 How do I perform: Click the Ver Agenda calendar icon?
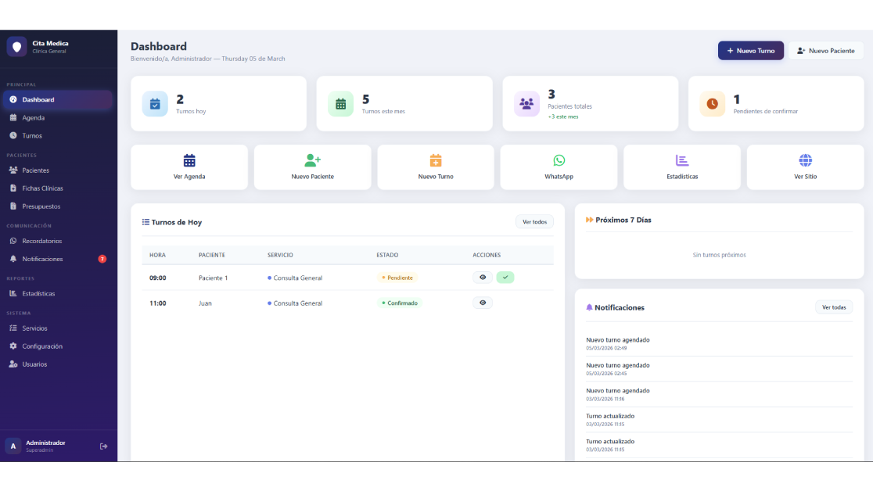189,160
